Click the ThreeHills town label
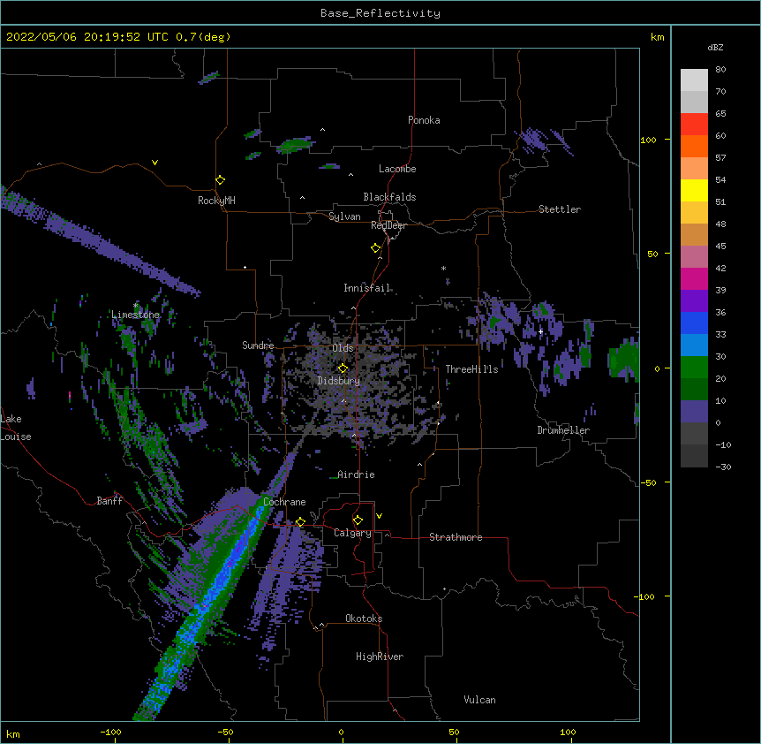 click(471, 369)
